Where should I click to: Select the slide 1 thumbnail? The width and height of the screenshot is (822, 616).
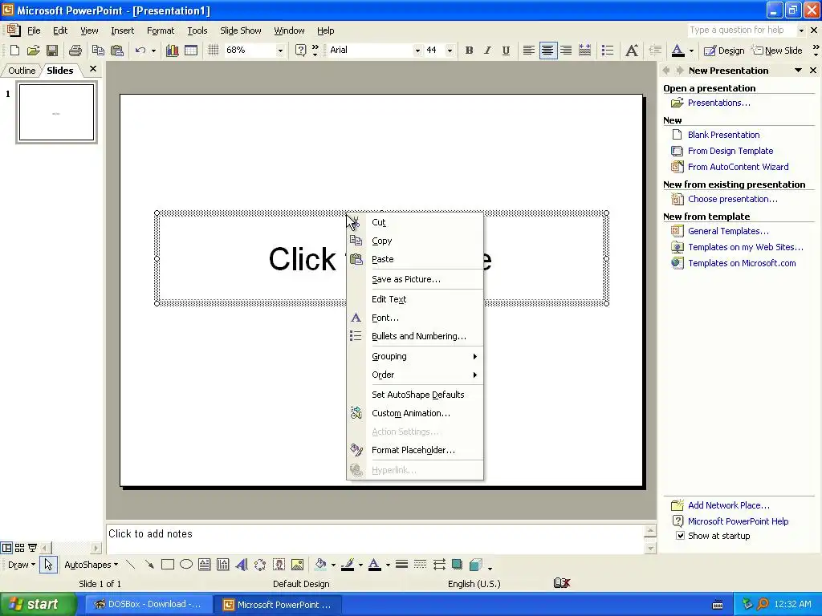(57, 112)
